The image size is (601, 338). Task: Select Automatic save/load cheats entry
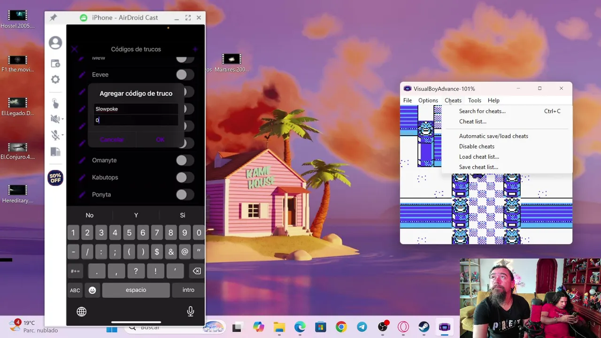coord(507,136)
